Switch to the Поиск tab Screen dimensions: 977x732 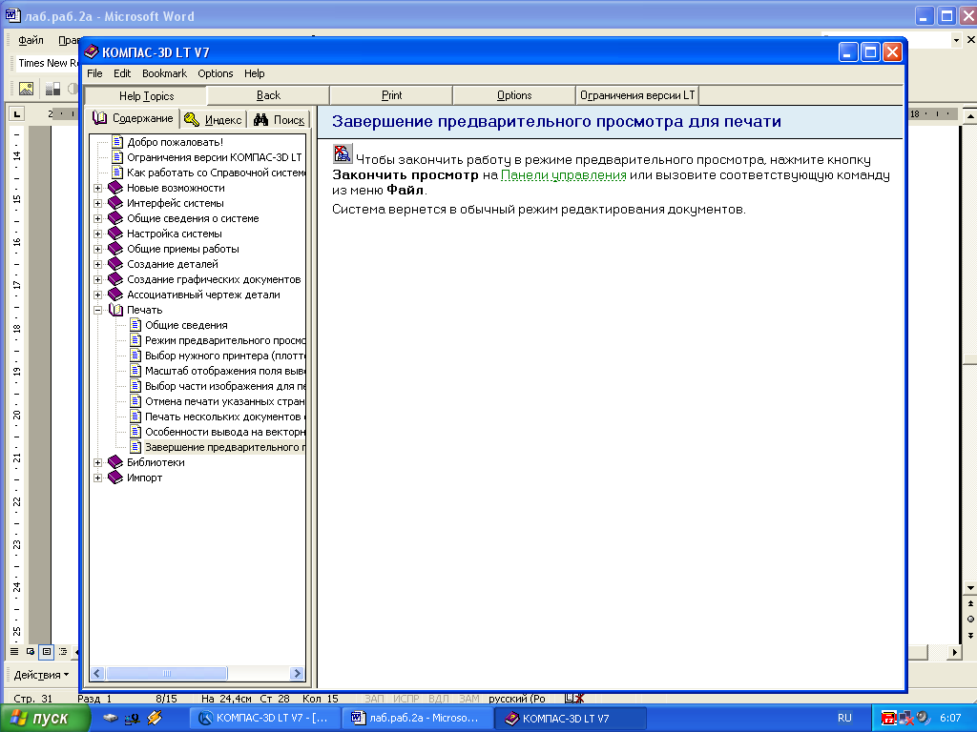pyautogui.click(x=279, y=119)
